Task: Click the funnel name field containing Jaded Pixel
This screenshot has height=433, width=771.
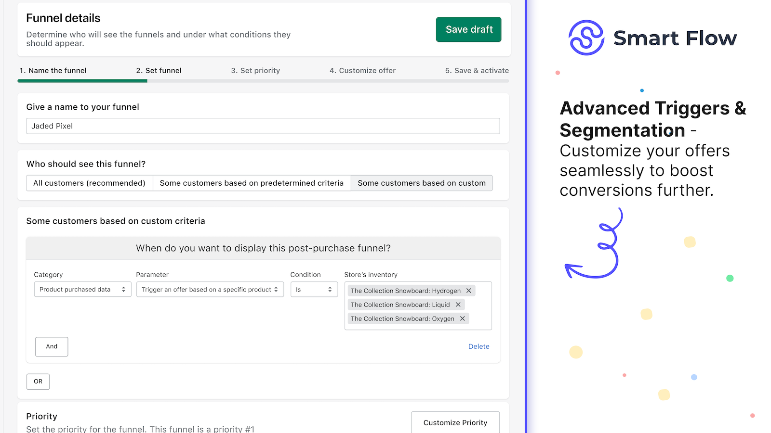Action: click(263, 126)
